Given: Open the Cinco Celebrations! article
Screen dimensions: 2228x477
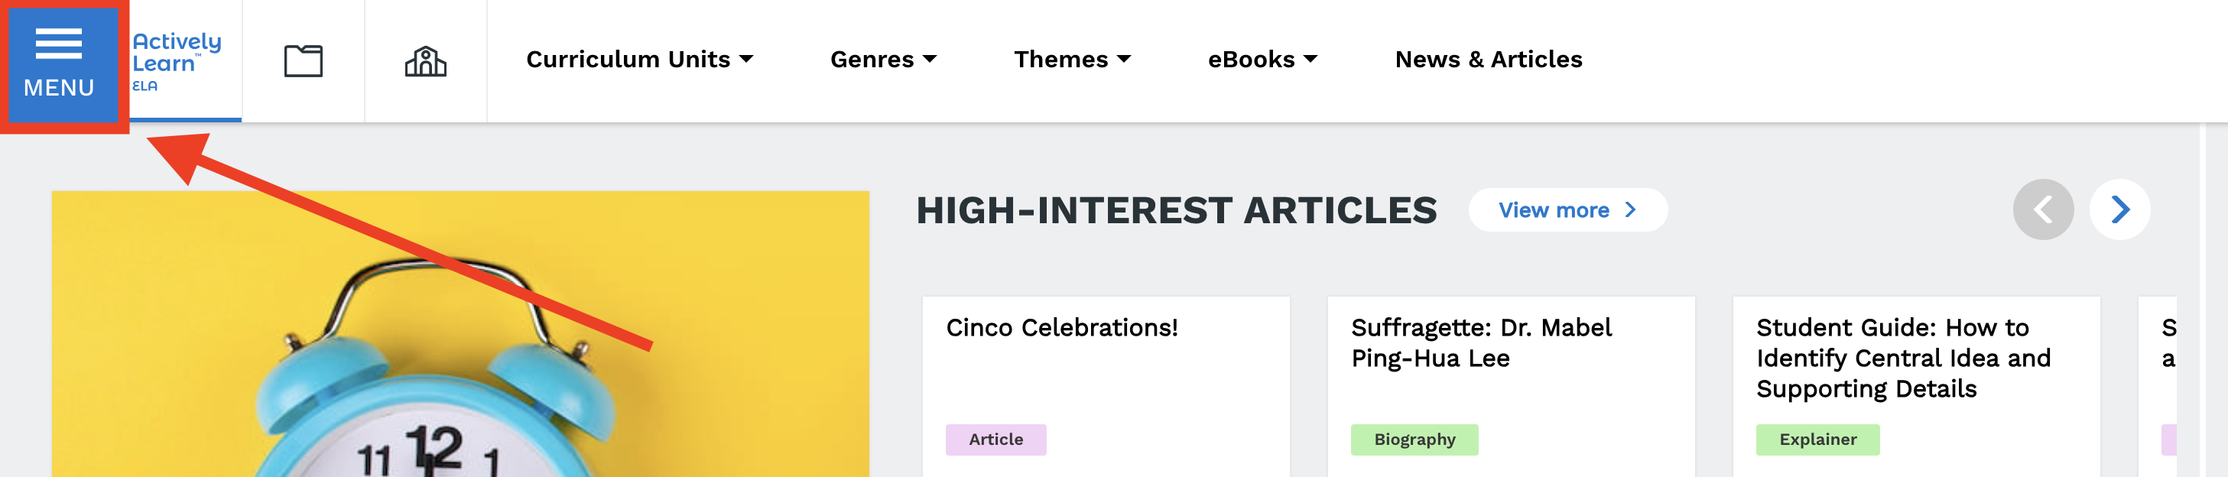Looking at the screenshot, I should coord(1061,329).
